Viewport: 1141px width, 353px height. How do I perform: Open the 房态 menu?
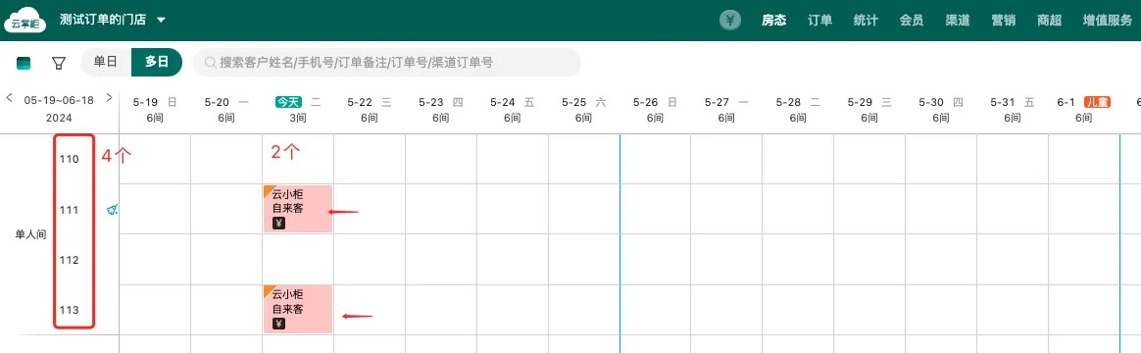click(x=773, y=21)
